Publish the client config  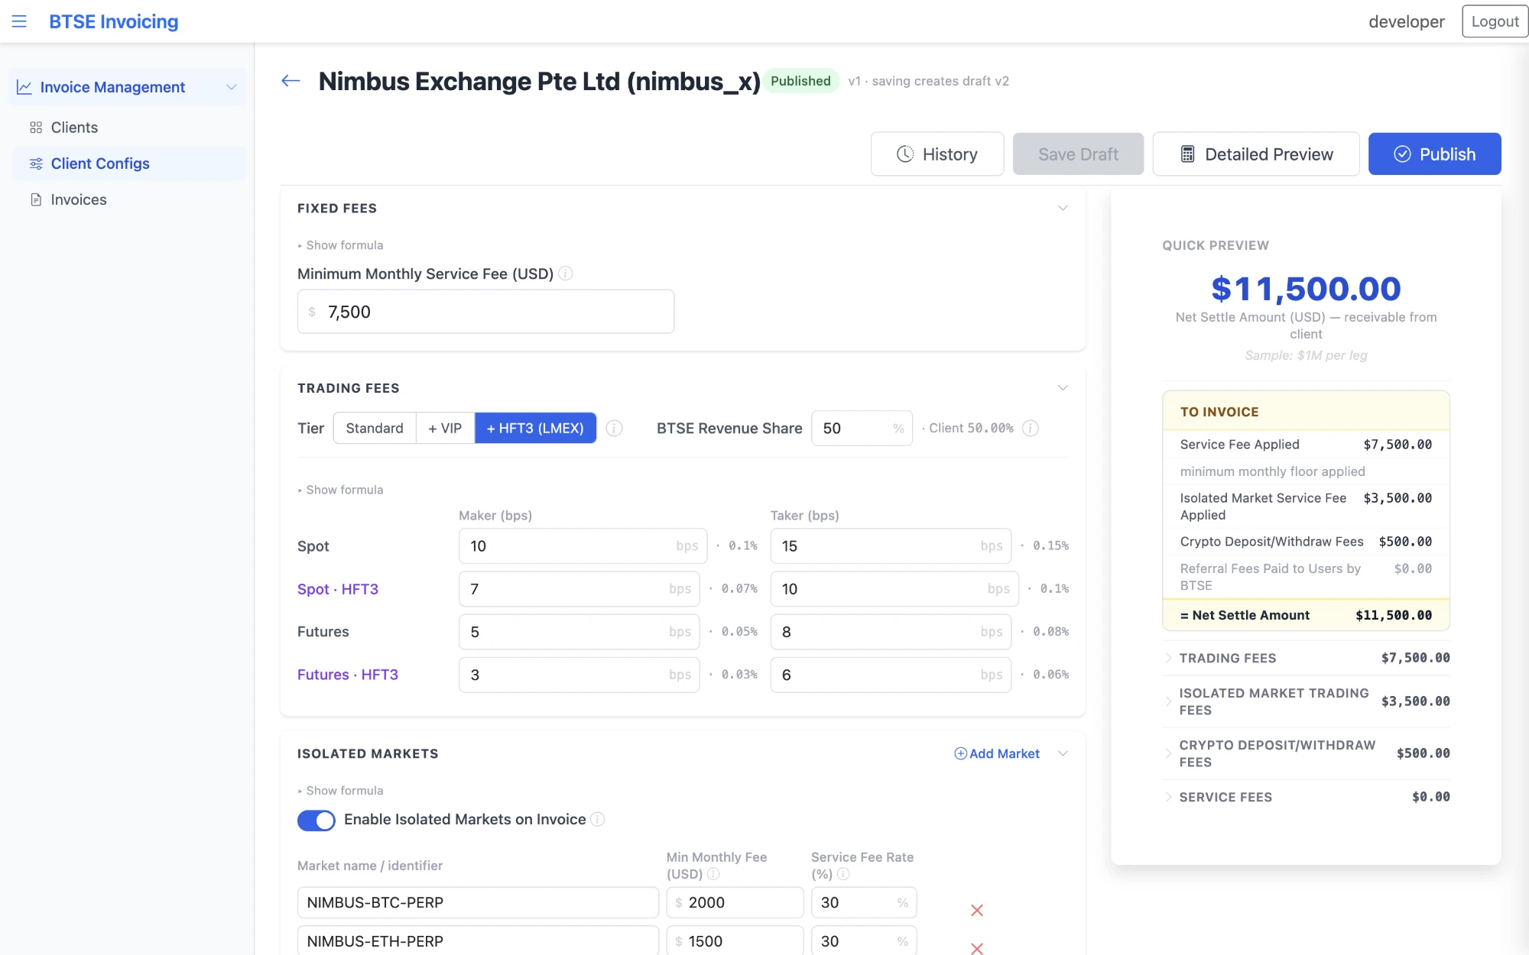pyautogui.click(x=1434, y=154)
